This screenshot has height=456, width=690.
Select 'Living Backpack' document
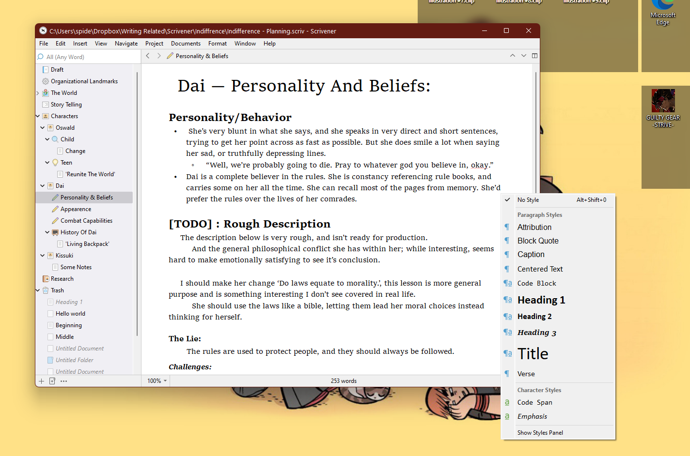click(87, 244)
